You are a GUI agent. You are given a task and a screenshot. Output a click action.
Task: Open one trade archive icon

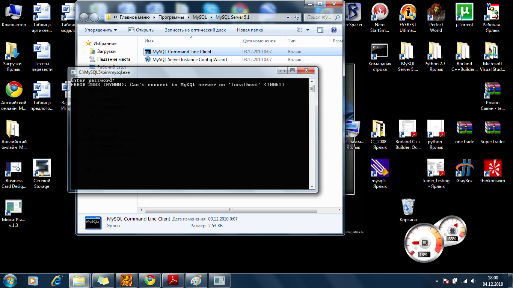[x=464, y=132]
